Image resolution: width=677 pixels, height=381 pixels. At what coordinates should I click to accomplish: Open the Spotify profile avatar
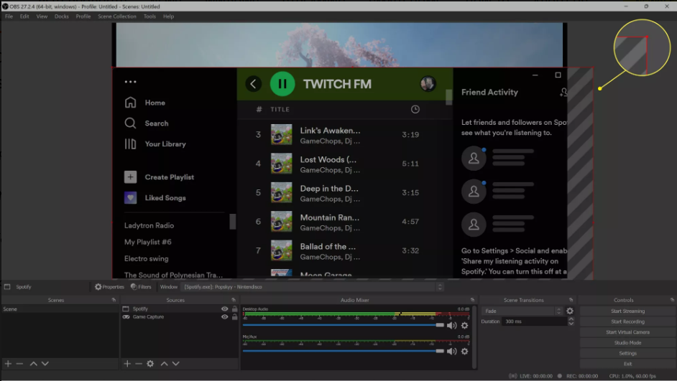[428, 84]
